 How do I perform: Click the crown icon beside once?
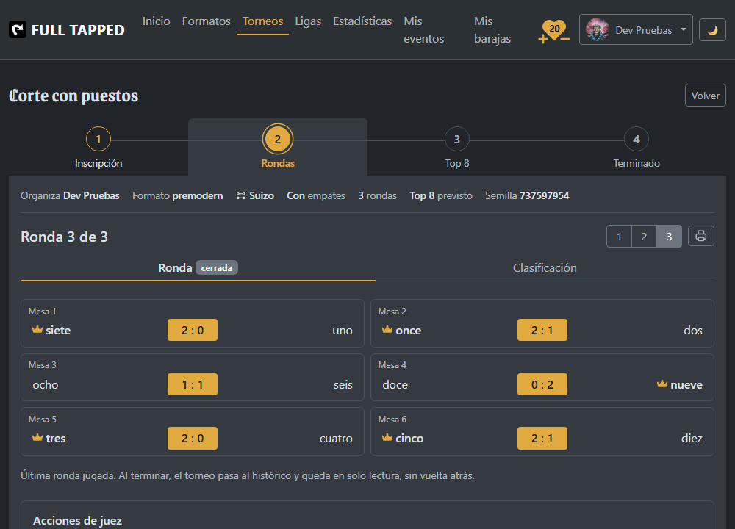pyautogui.click(x=387, y=329)
